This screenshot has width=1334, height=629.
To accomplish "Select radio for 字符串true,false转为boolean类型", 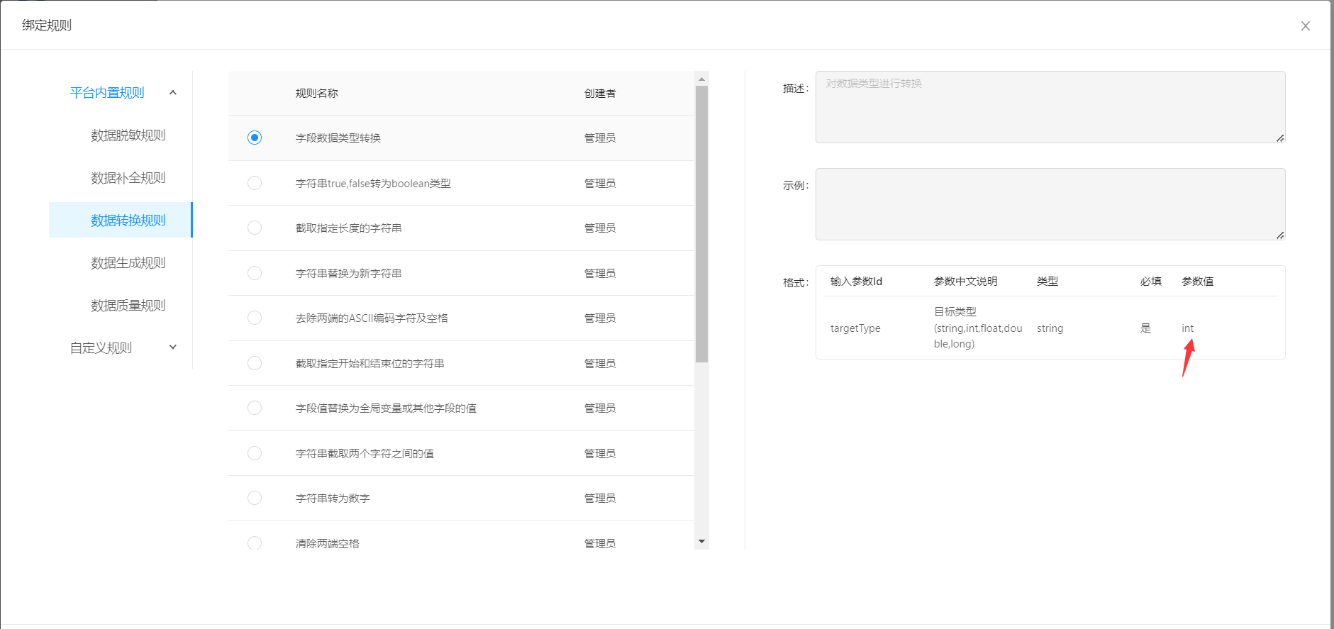I will [255, 183].
